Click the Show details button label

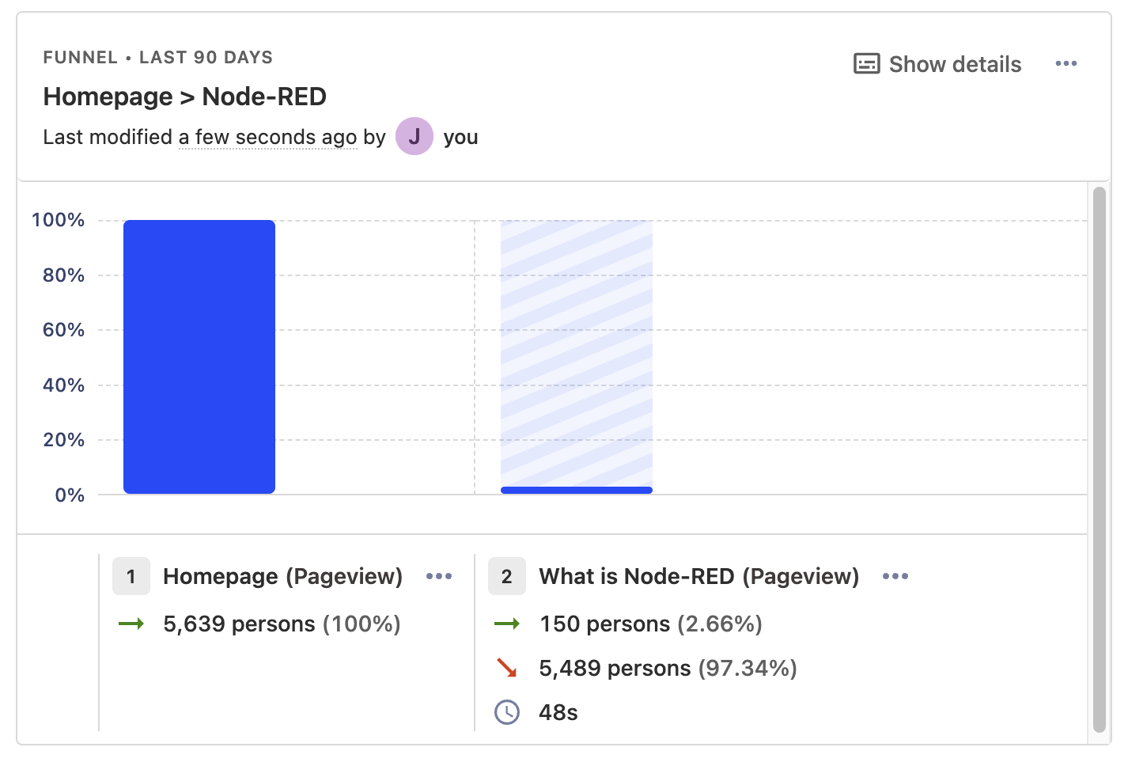[955, 63]
